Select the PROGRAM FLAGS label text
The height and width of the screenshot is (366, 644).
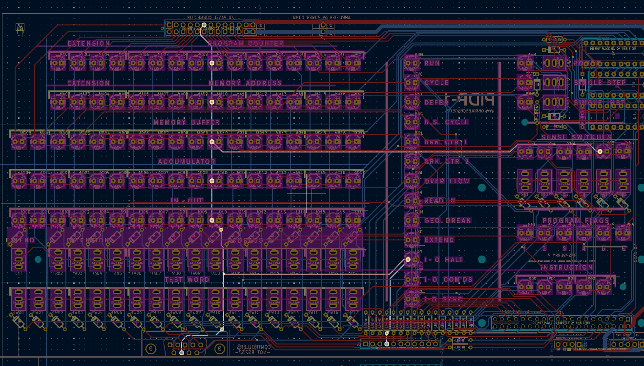click(x=576, y=221)
